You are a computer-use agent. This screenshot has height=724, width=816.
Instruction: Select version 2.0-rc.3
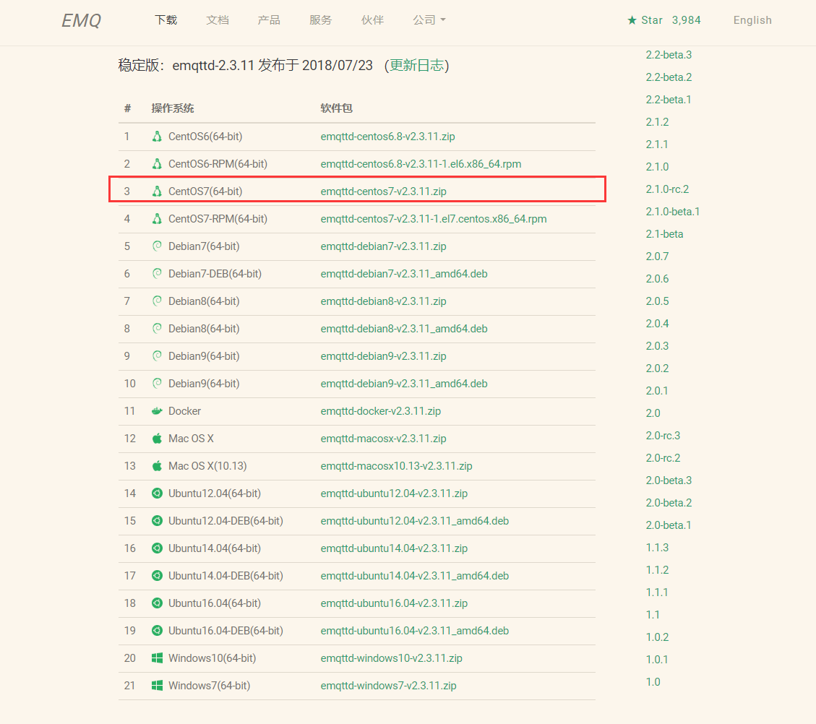pos(663,436)
